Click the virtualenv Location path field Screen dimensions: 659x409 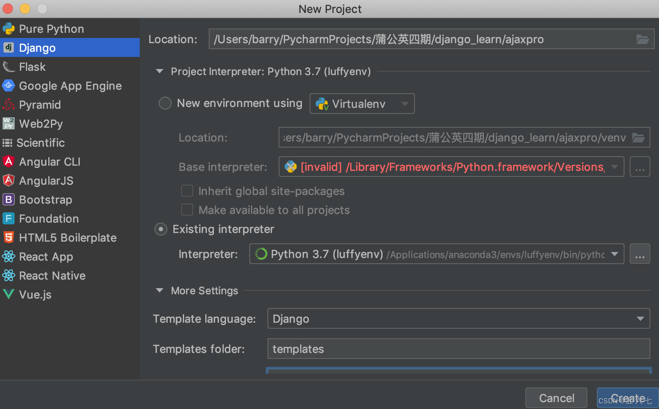click(464, 138)
